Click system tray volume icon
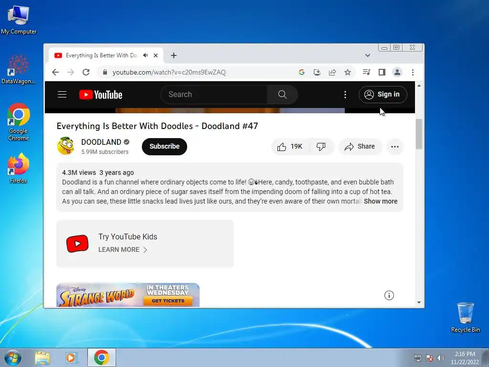 [441, 358]
